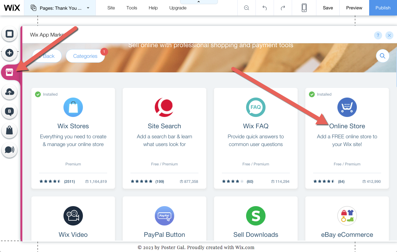Screen dimensions: 397x252
Task: Click the Sell Downloads app icon
Action: tap(256, 216)
